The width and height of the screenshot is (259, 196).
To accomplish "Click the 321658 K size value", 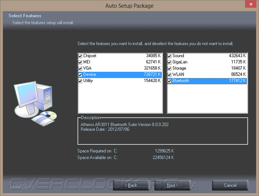I will click(x=152, y=68).
